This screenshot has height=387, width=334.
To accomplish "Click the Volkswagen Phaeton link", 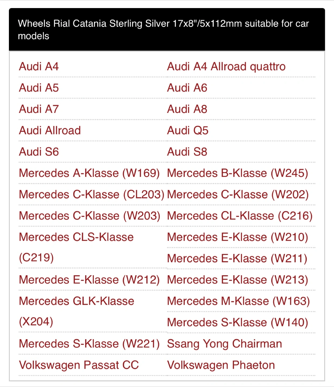I will pyautogui.click(x=221, y=365).
